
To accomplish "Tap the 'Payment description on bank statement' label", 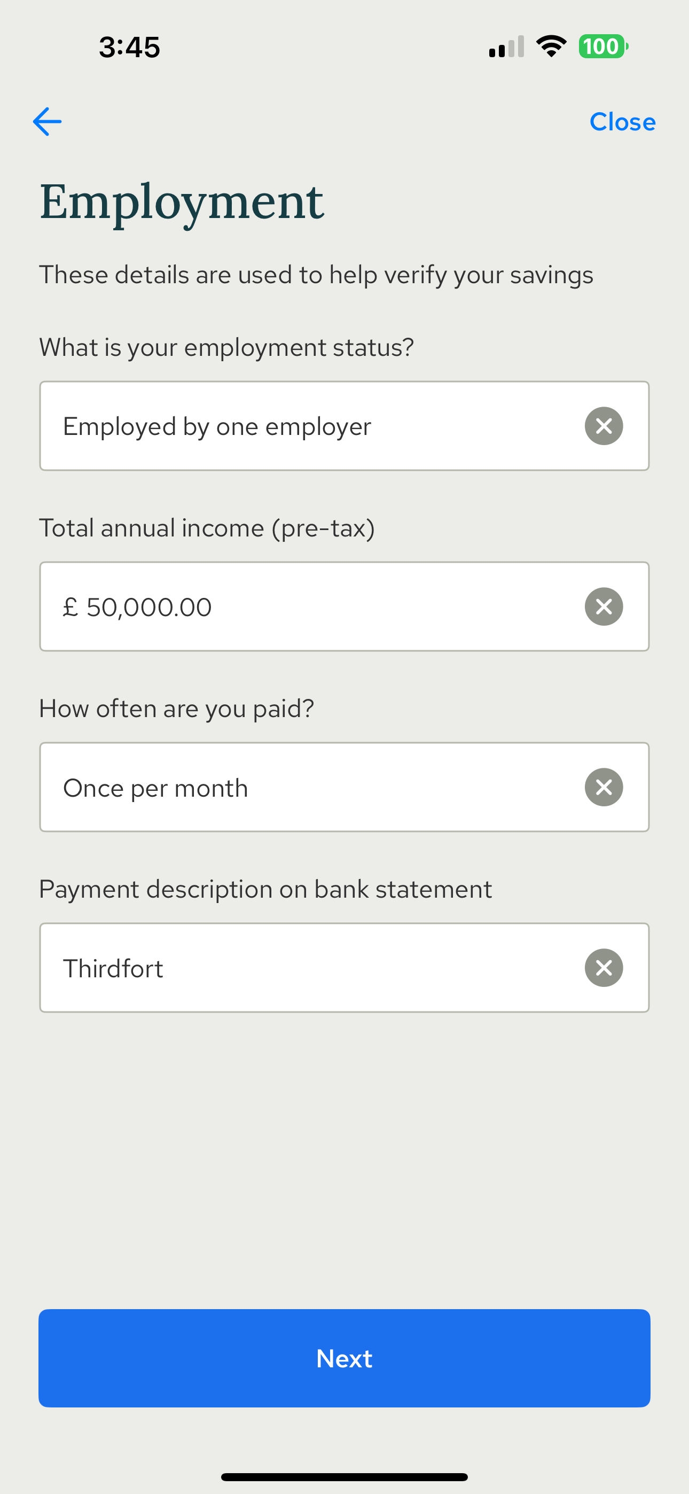I will click(265, 890).
